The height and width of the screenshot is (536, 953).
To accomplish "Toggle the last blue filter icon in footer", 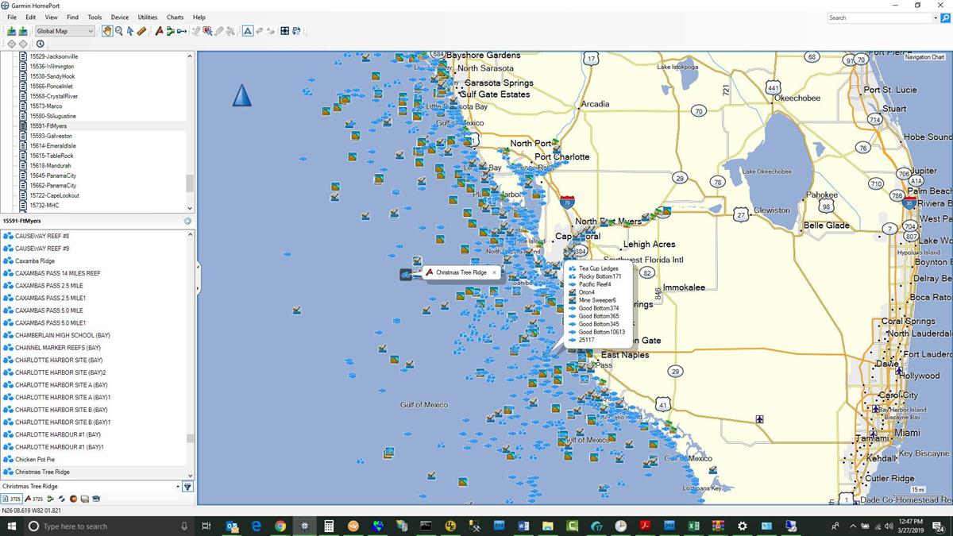I will point(96,499).
